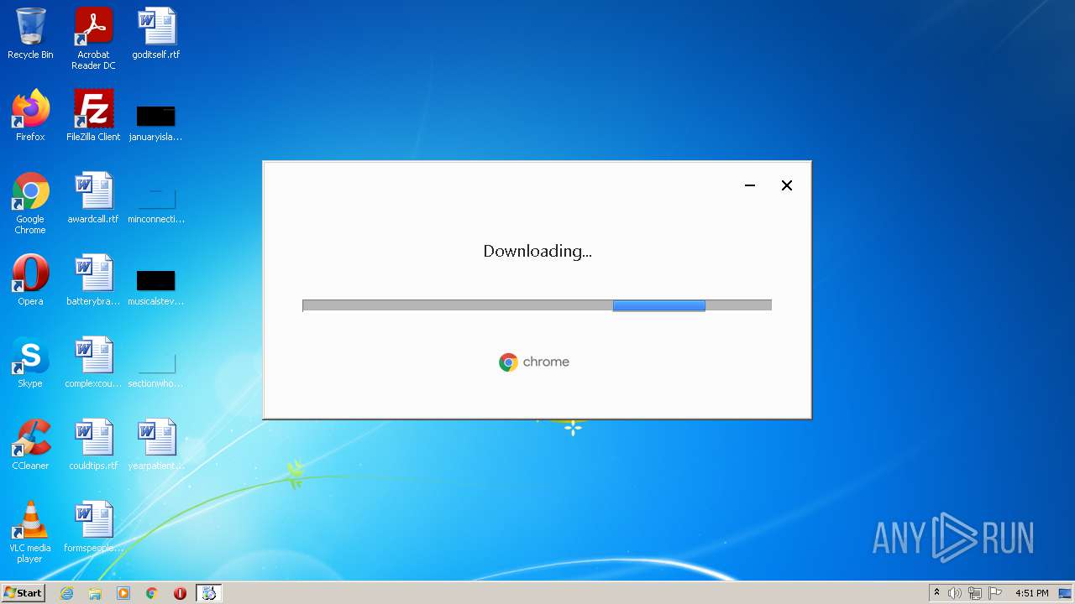Select the couldtips.rtf document icon

coord(93,445)
